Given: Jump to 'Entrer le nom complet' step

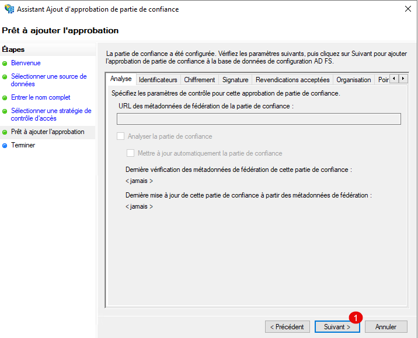Looking at the screenshot, I should coord(40,97).
